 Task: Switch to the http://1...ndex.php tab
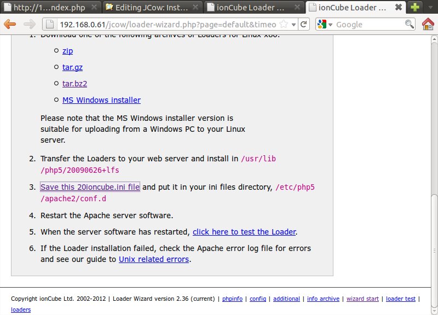(49, 7)
